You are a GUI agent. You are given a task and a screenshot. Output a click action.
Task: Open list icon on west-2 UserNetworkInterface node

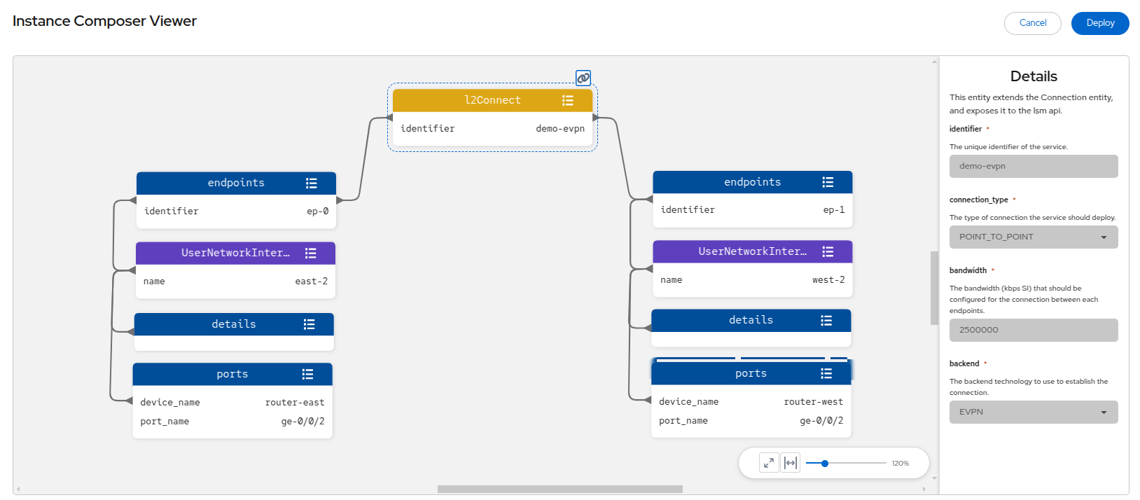828,252
